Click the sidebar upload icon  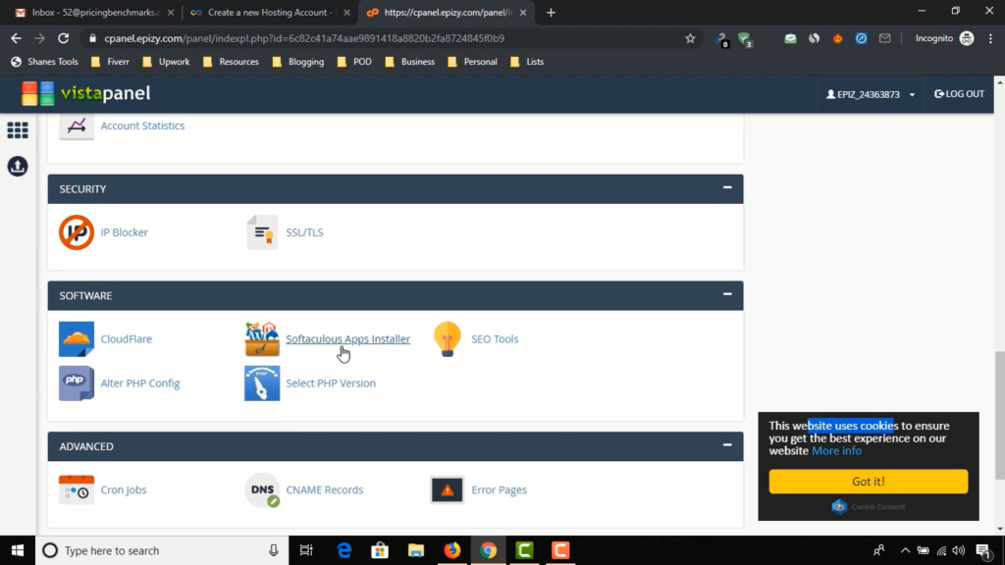tap(18, 166)
